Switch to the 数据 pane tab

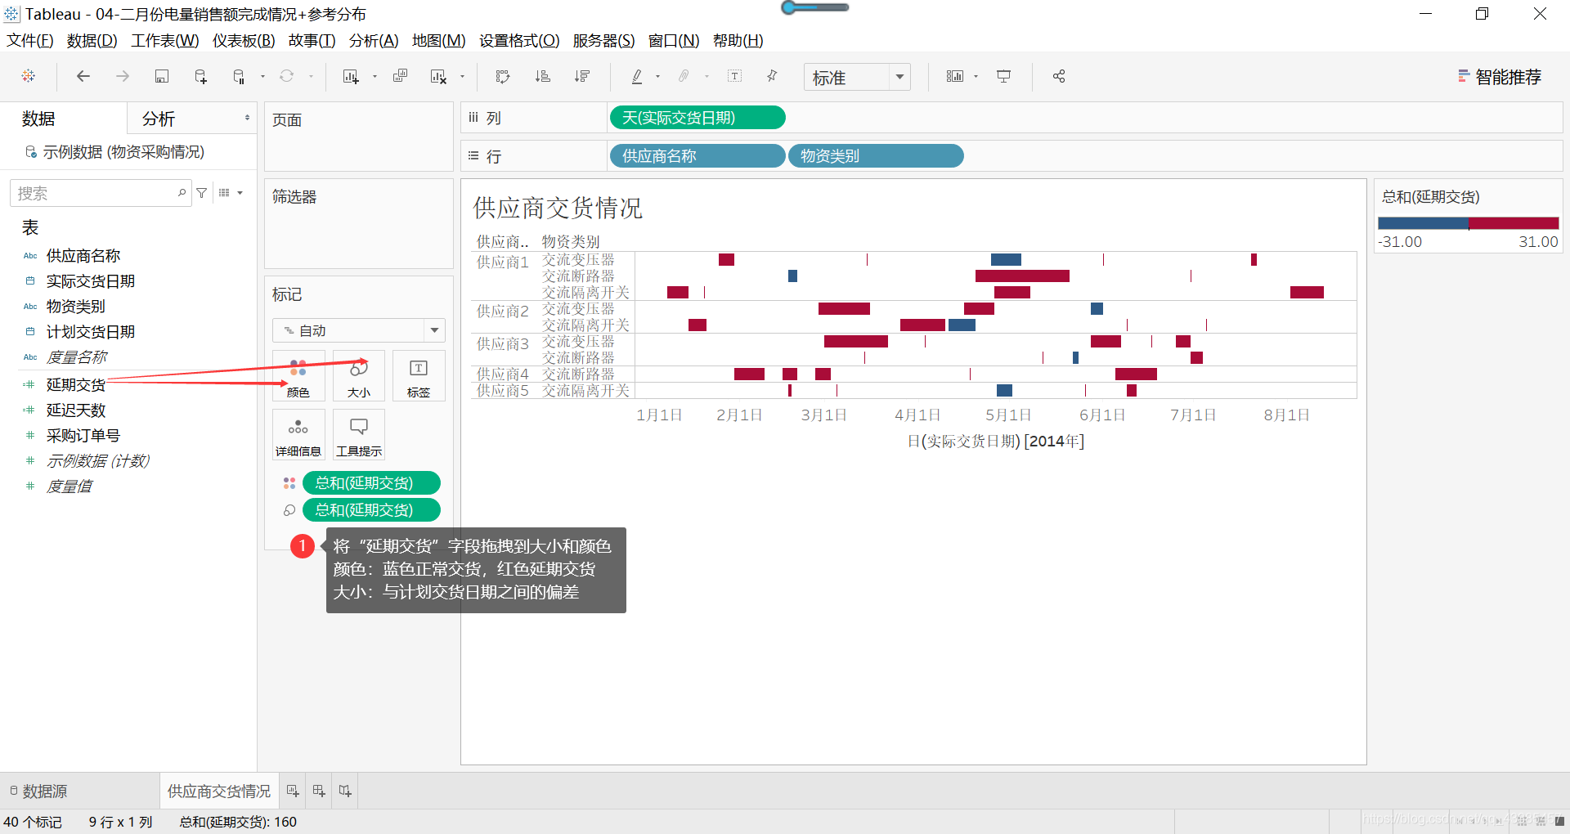(38, 119)
